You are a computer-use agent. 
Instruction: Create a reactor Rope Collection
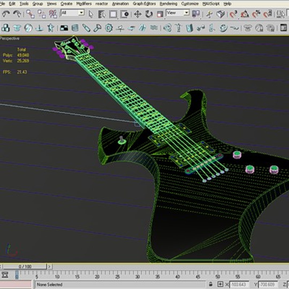point(39,28)
